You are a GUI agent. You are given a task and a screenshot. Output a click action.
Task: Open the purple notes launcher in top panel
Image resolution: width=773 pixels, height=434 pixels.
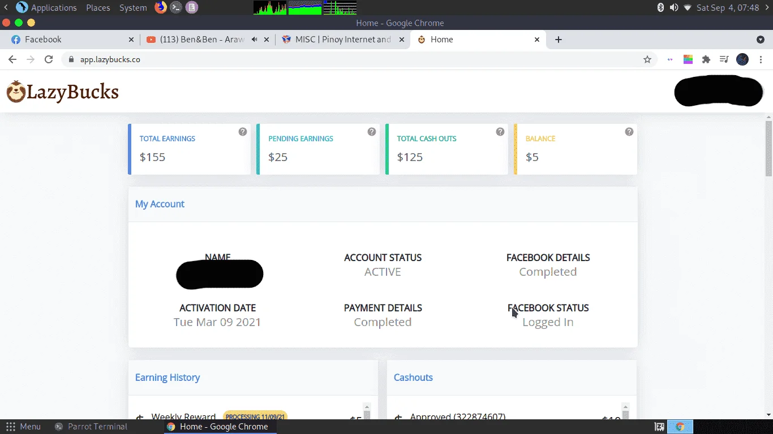pyautogui.click(x=192, y=7)
